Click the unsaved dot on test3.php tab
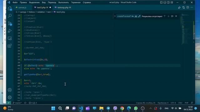This screenshot has height=112, width=200. [x=50, y=7]
